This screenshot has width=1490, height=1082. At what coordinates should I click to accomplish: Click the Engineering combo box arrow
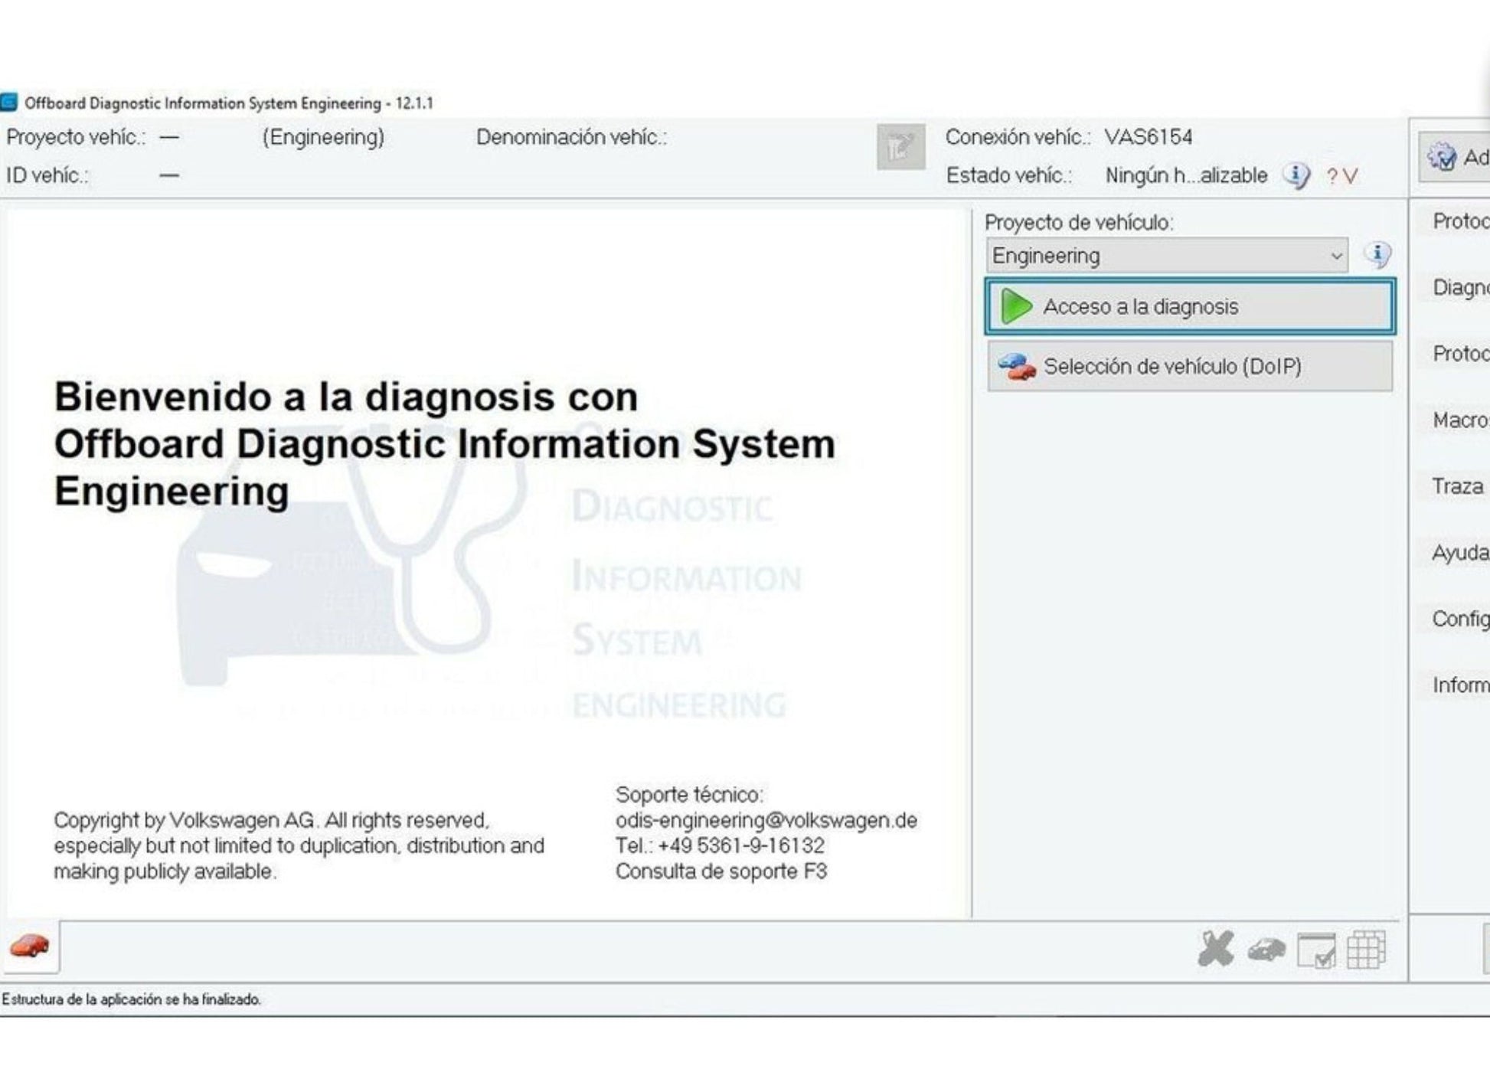1336,256
